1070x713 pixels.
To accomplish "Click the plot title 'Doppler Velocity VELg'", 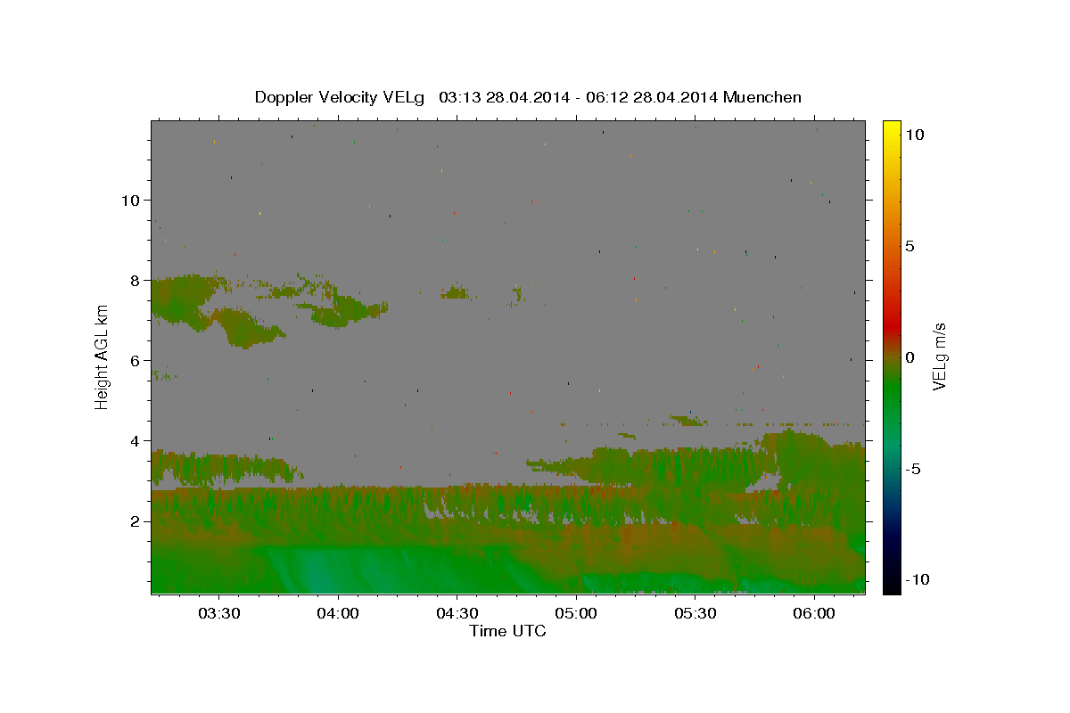I will tap(342, 97).
